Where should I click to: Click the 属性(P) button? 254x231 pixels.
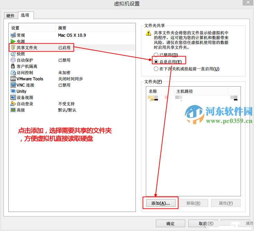226,203
